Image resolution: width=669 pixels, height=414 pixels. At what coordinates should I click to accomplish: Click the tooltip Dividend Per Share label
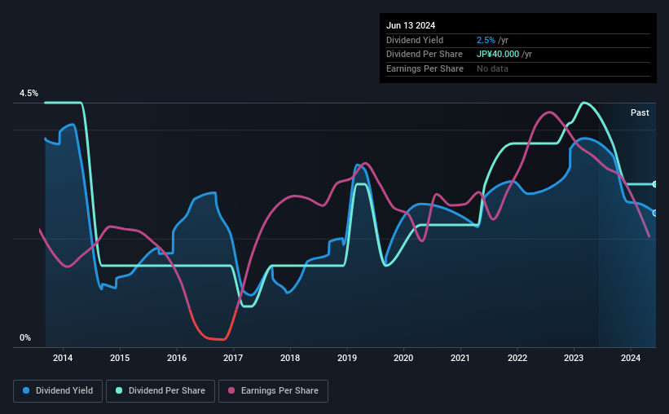pos(424,55)
